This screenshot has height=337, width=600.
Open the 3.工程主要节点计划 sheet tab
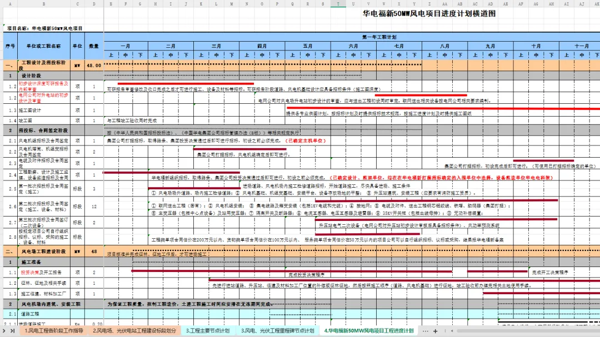[208, 331]
